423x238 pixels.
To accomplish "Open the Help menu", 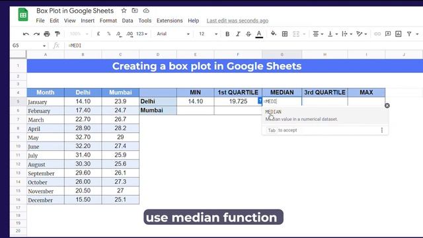I will click(194, 20).
